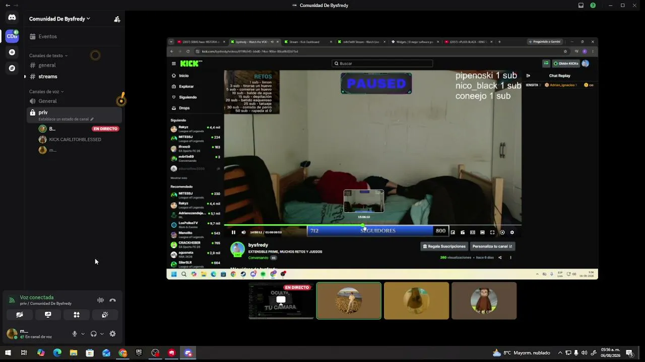Open the Discord help icon
This screenshot has width=645, height=362.
coord(593,6)
